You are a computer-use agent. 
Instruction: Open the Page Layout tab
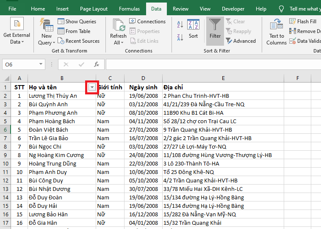pos(94,9)
